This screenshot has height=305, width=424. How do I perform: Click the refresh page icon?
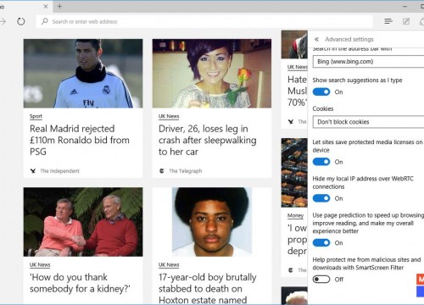pos(21,21)
